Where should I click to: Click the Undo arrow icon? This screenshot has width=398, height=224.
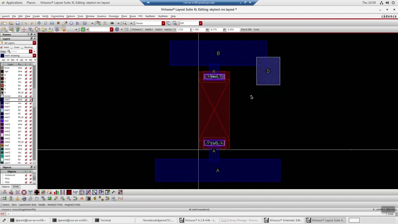coord(25,23)
